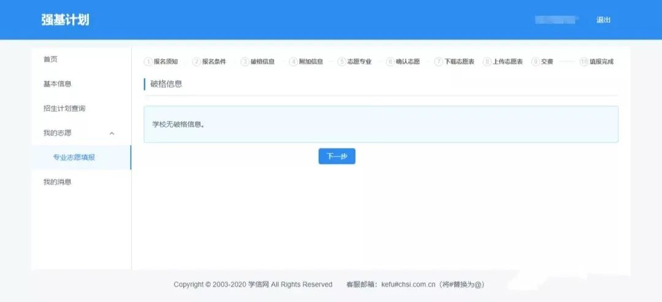Open 首页 in the left sidebar
Image resolution: width=662 pixels, height=302 pixels.
click(x=50, y=60)
